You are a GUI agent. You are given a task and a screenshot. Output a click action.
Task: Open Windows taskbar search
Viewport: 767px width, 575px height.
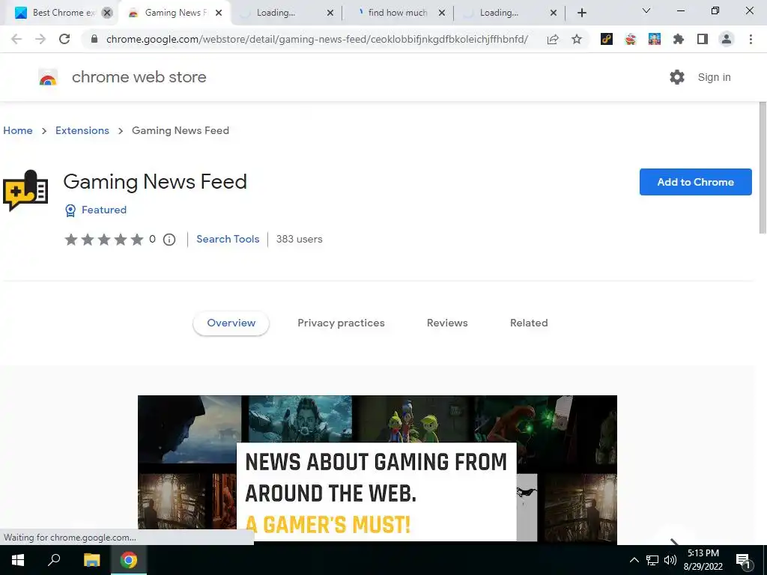pyautogui.click(x=54, y=560)
